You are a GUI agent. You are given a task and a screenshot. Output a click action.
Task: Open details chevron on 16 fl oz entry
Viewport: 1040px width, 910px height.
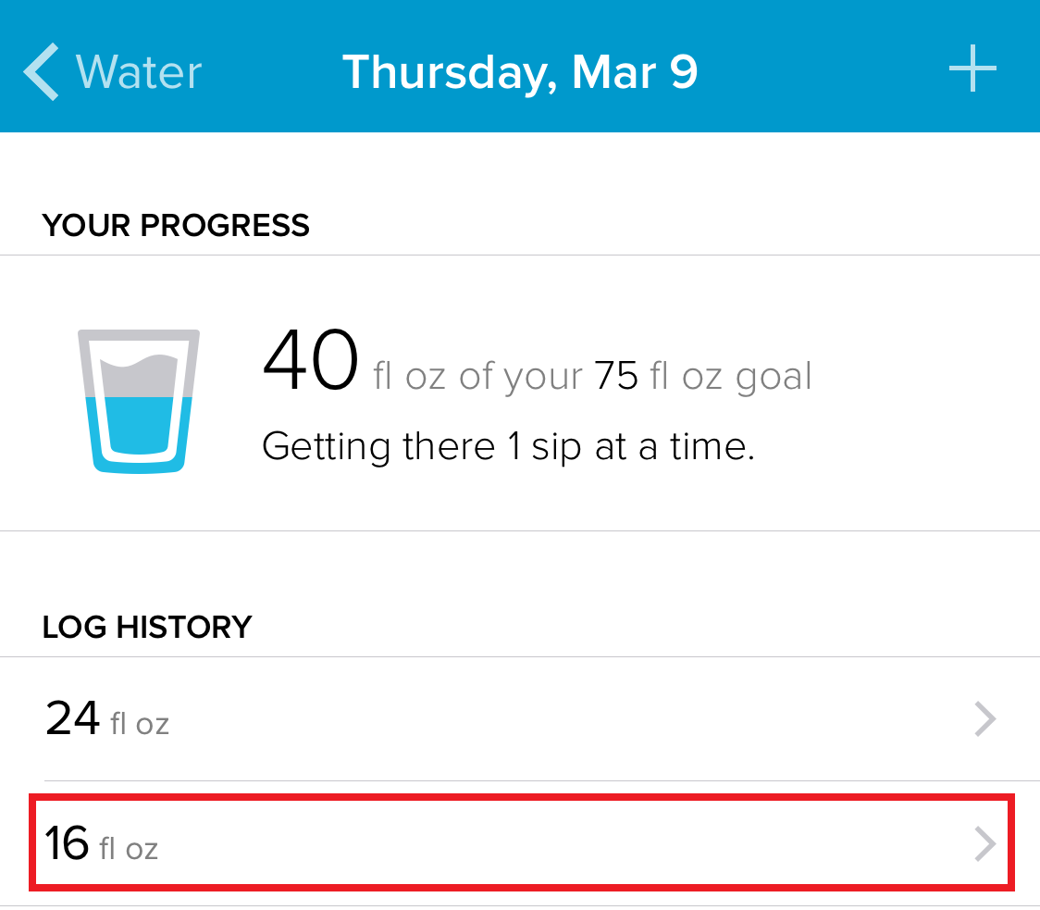tap(985, 844)
